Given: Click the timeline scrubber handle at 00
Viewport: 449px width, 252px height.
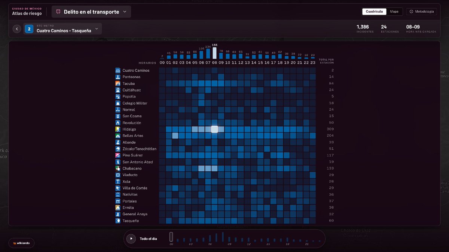Looking at the screenshot, I should click(x=171, y=237).
